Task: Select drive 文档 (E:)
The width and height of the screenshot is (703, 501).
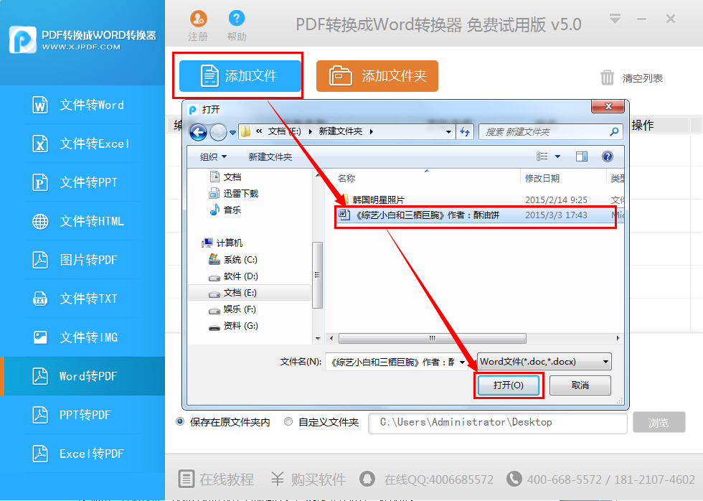Action: pos(250,293)
